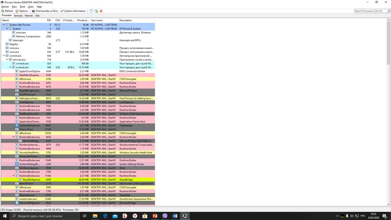The height and width of the screenshot is (220, 391).
Task: Open Microsoft Store from the taskbar
Action: pos(145,216)
